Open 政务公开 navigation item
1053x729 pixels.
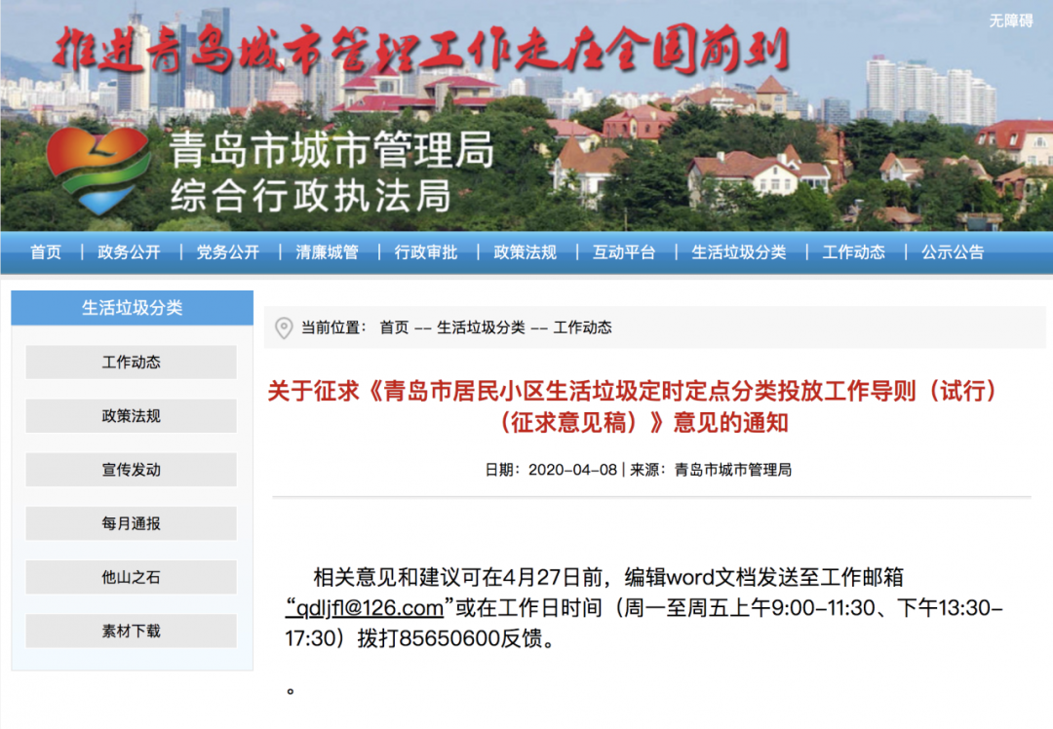click(129, 252)
